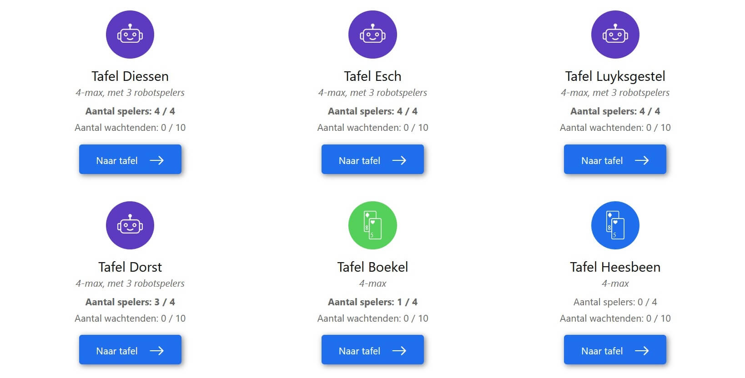745x378 pixels.
Task: Click the robot icon above Tafel Esch
Action: (372, 35)
